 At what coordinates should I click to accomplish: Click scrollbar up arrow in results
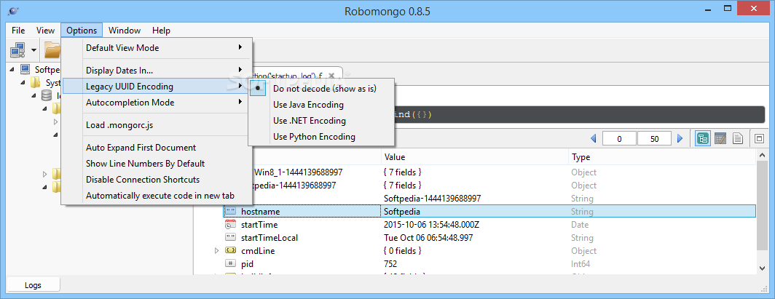(763, 156)
